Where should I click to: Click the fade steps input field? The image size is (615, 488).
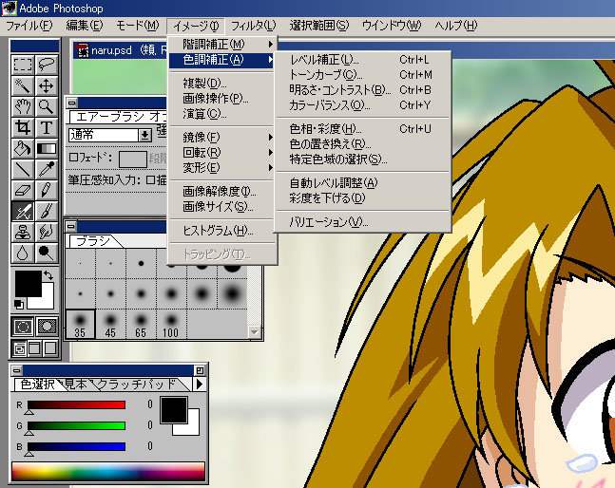point(133,160)
